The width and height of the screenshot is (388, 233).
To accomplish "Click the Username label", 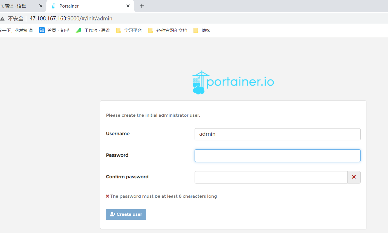I will tap(118, 134).
